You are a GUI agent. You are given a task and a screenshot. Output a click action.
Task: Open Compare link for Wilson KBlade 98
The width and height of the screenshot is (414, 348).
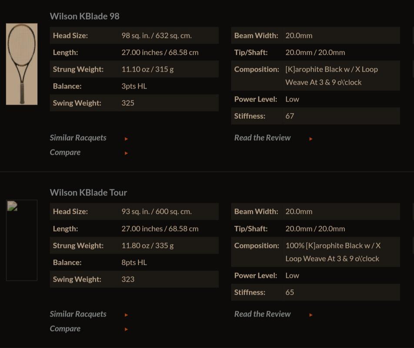pyautogui.click(x=65, y=152)
